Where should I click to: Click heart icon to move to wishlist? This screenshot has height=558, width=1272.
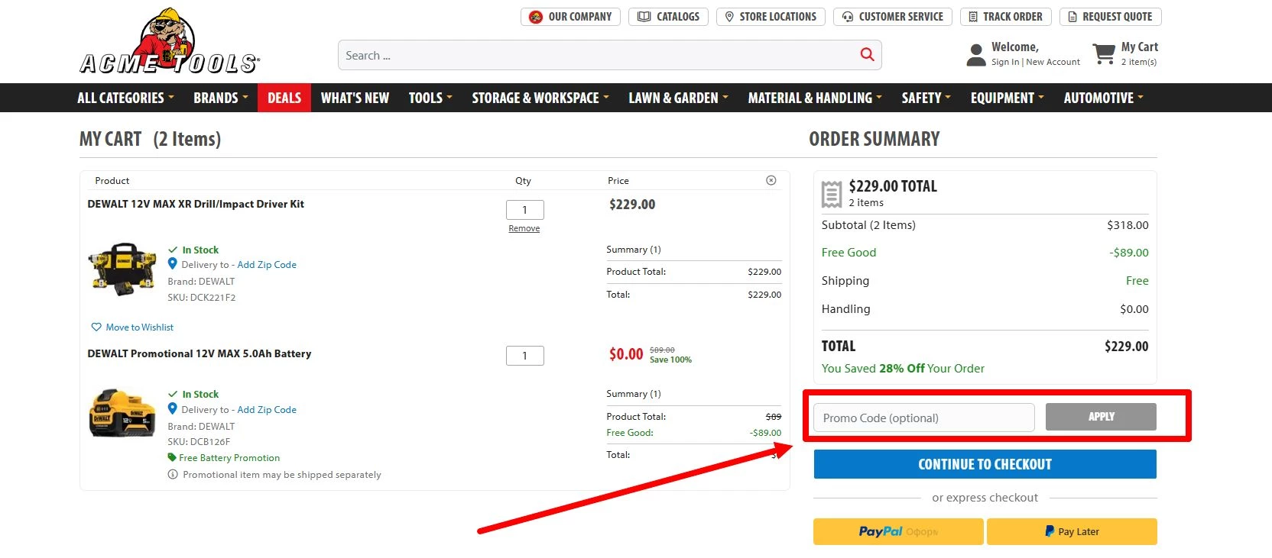tap(96, 327)
